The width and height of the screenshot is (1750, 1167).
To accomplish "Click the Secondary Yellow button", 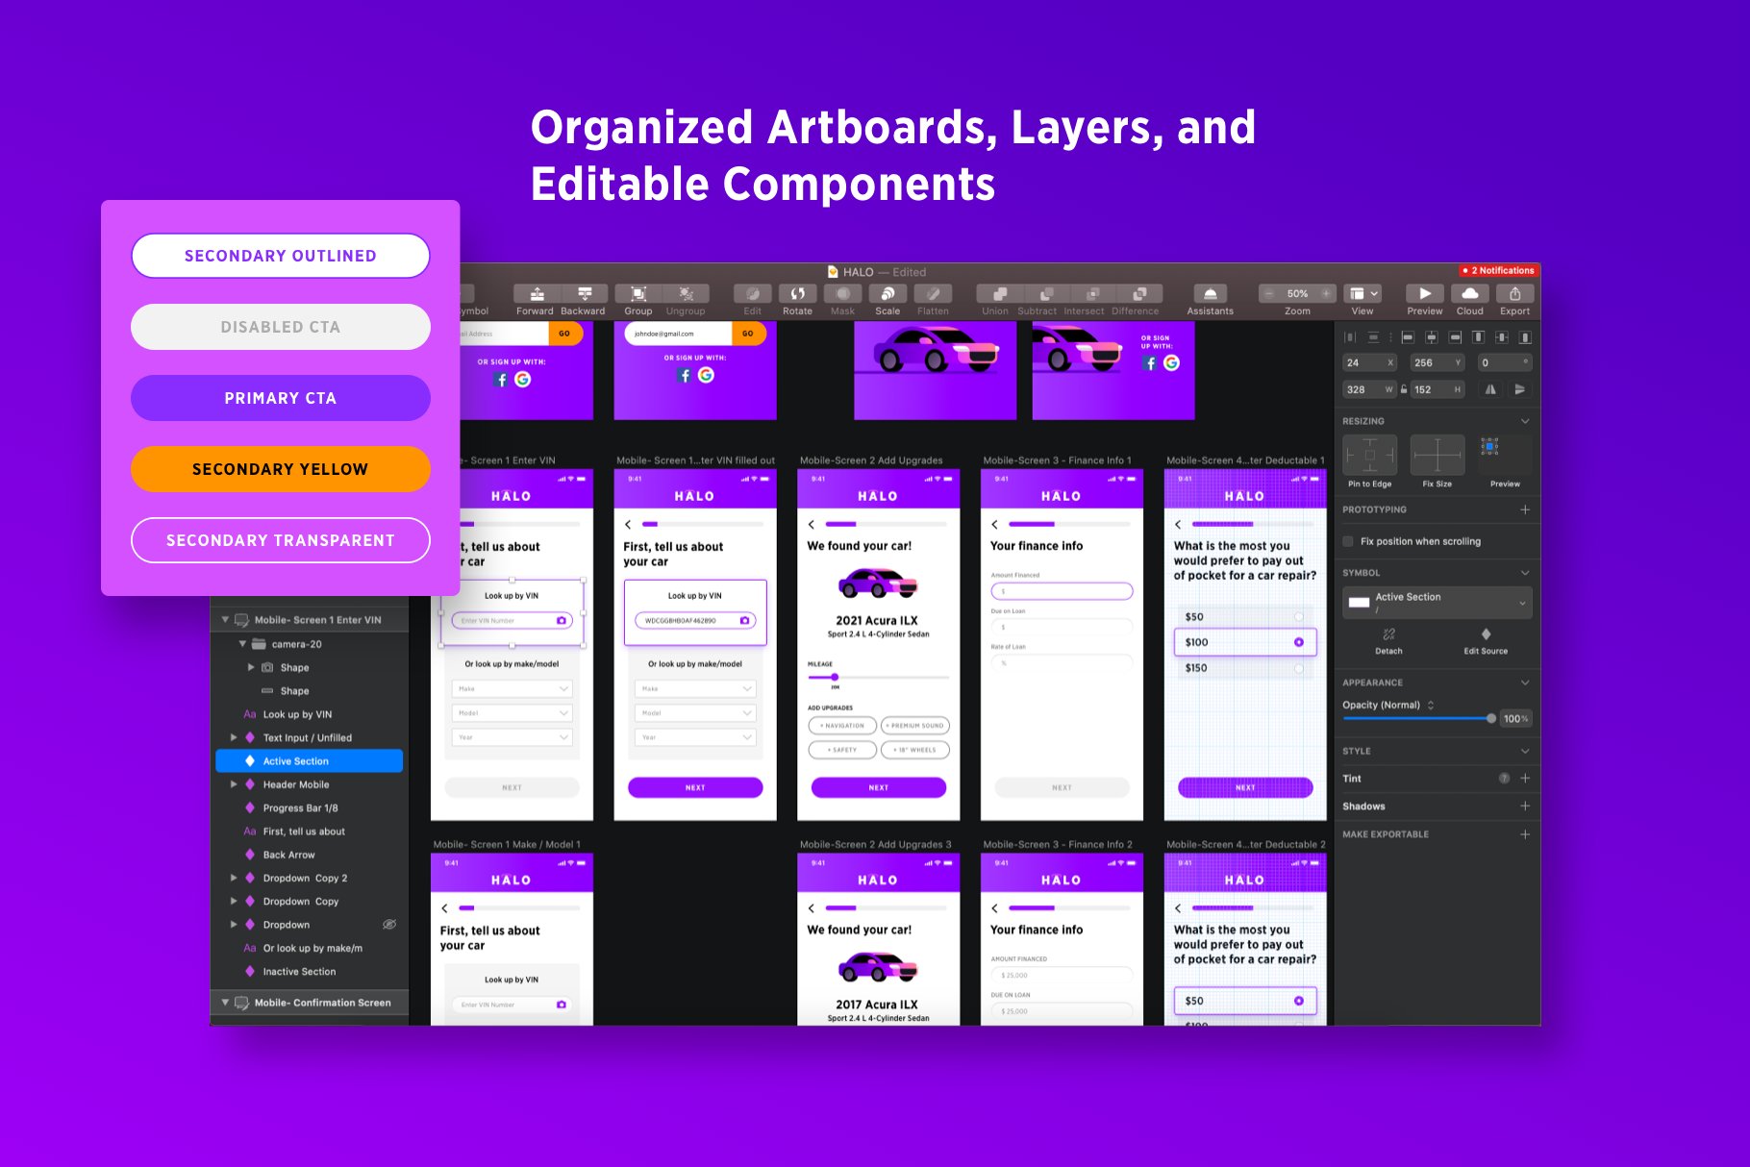I will [x=280, y=469].
